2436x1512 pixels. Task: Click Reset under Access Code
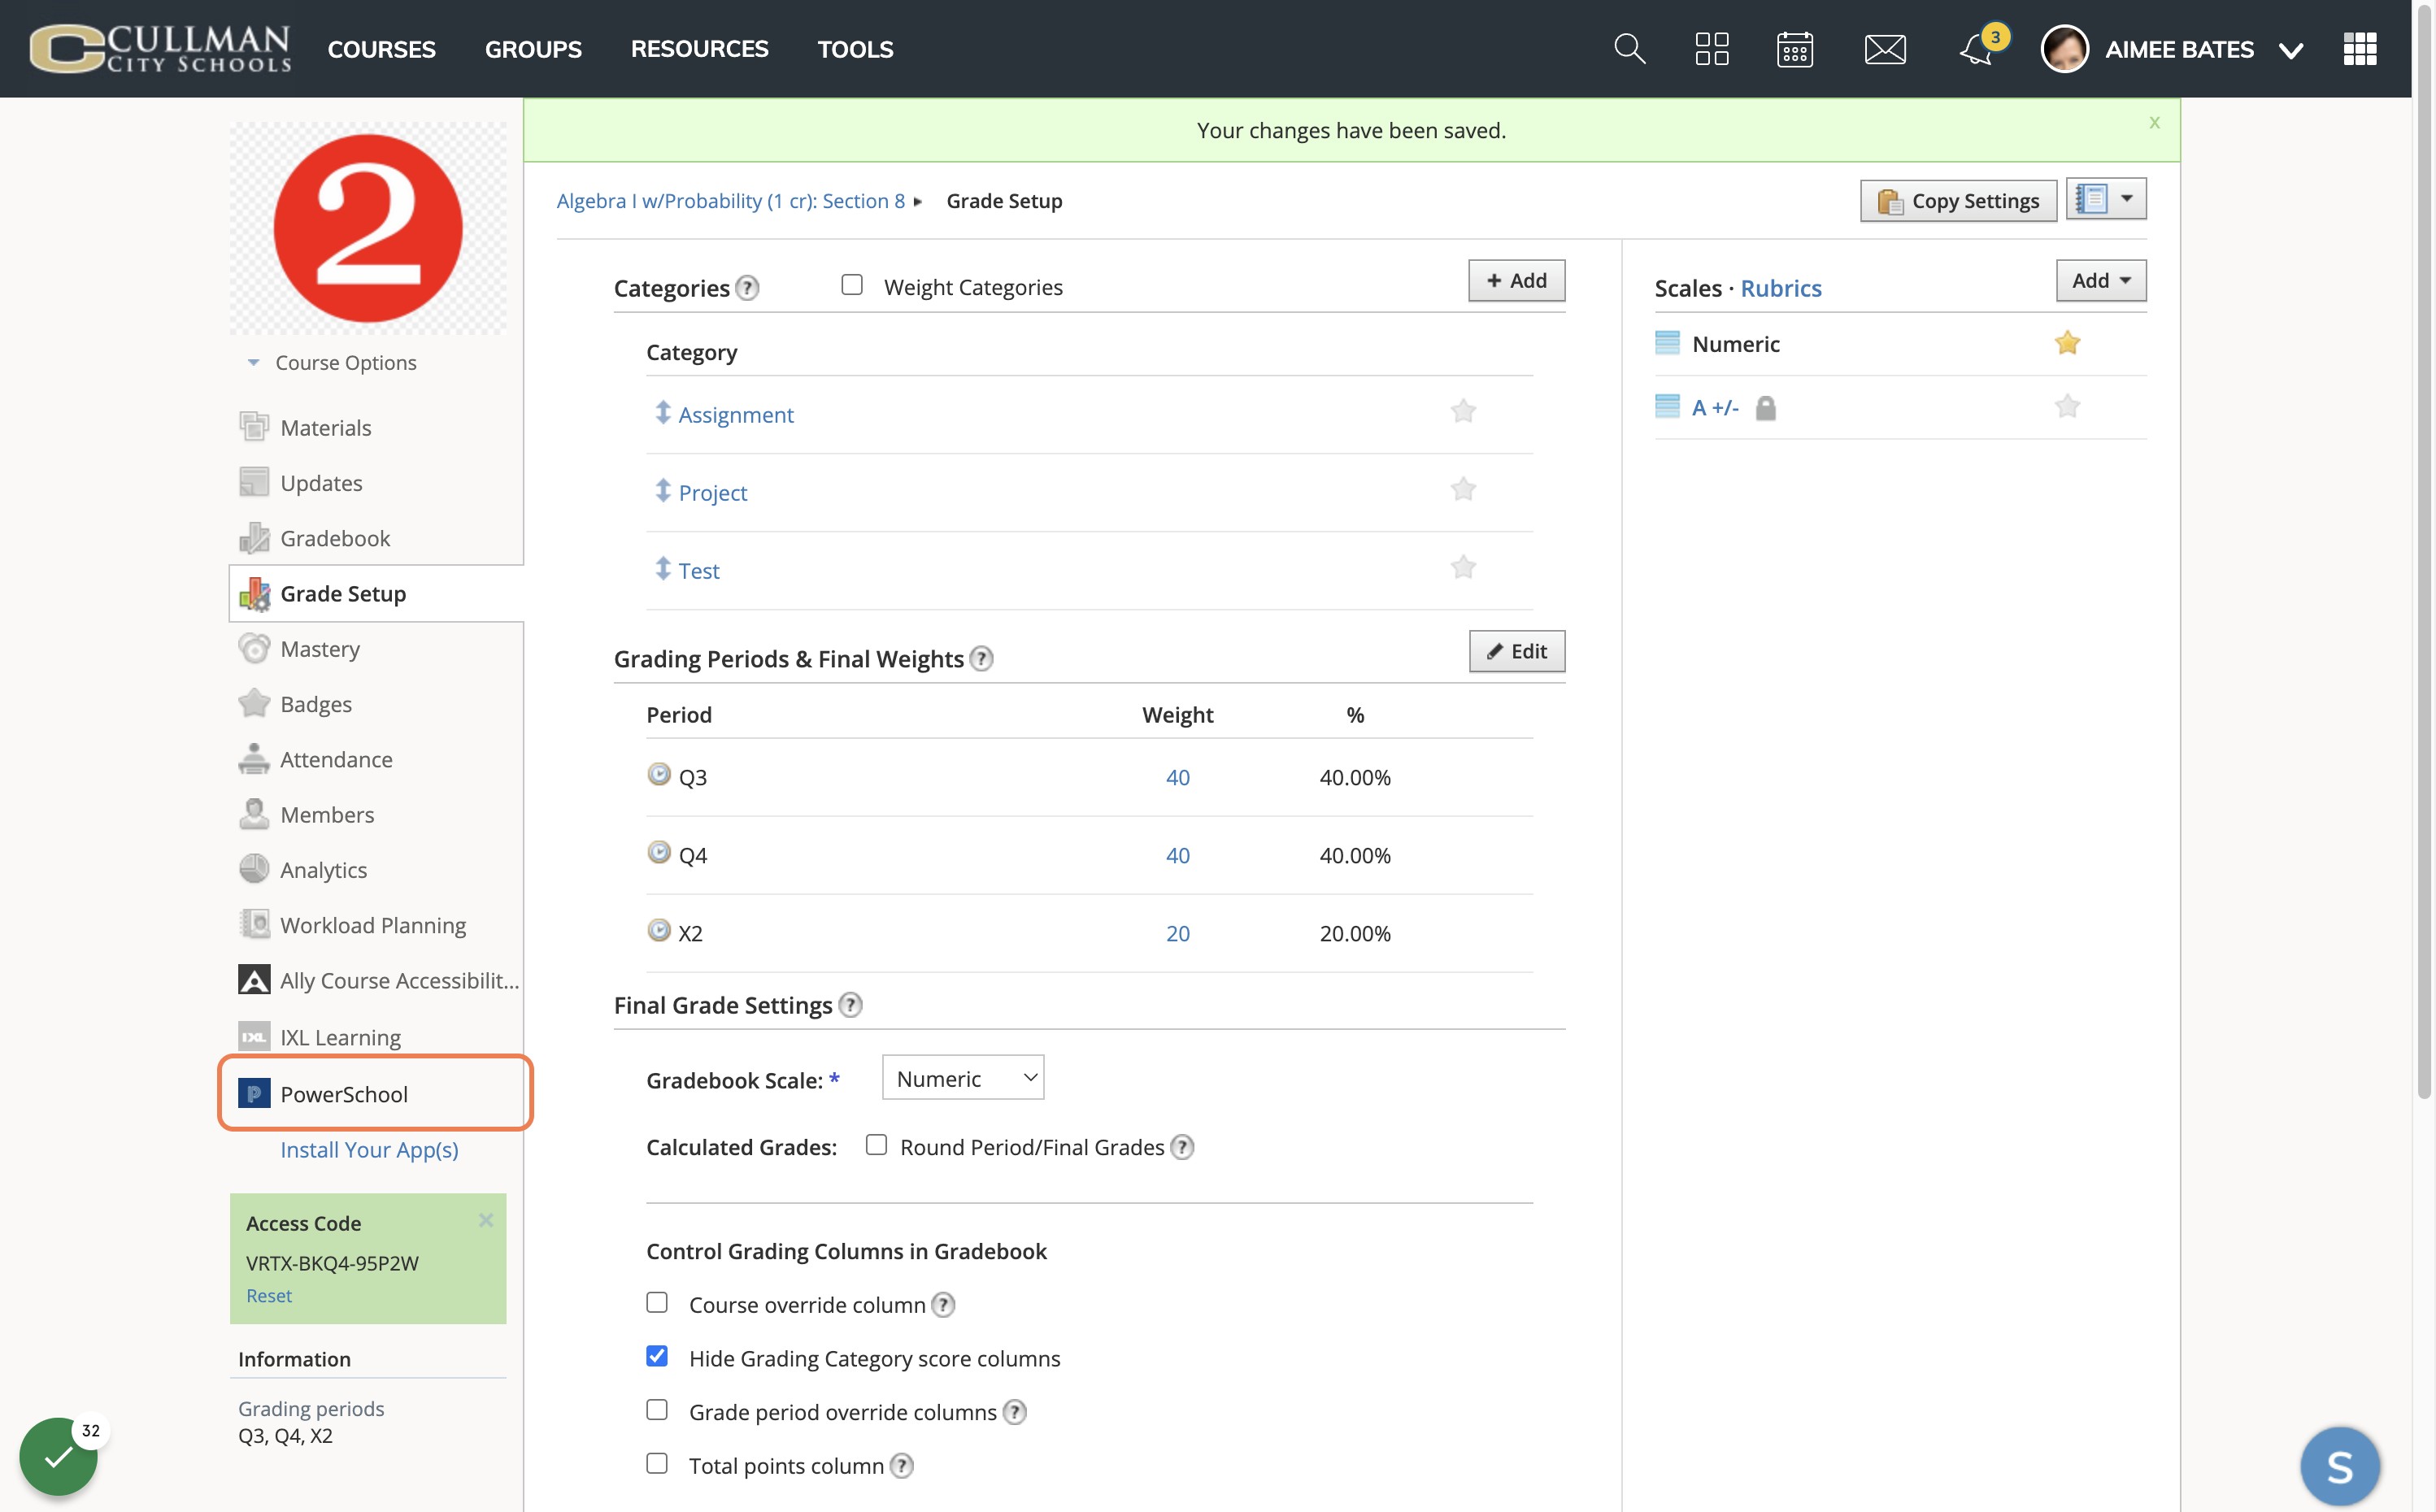269,1296
